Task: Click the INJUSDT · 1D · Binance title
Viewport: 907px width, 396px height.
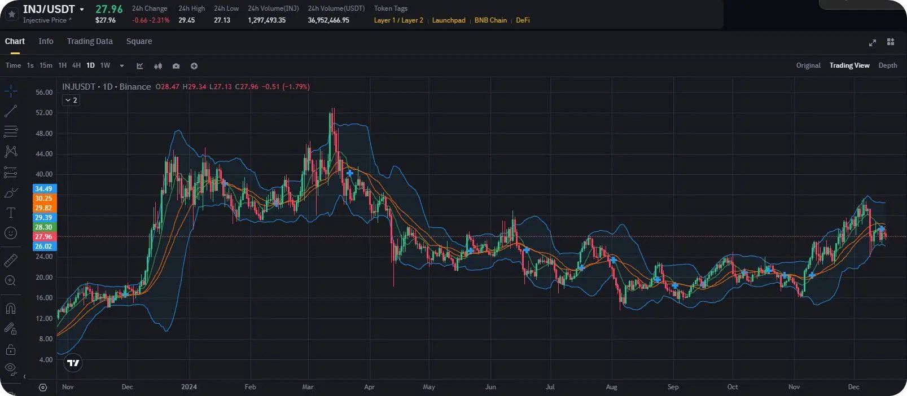Action: pyautogui.click(x=107, y=86)
